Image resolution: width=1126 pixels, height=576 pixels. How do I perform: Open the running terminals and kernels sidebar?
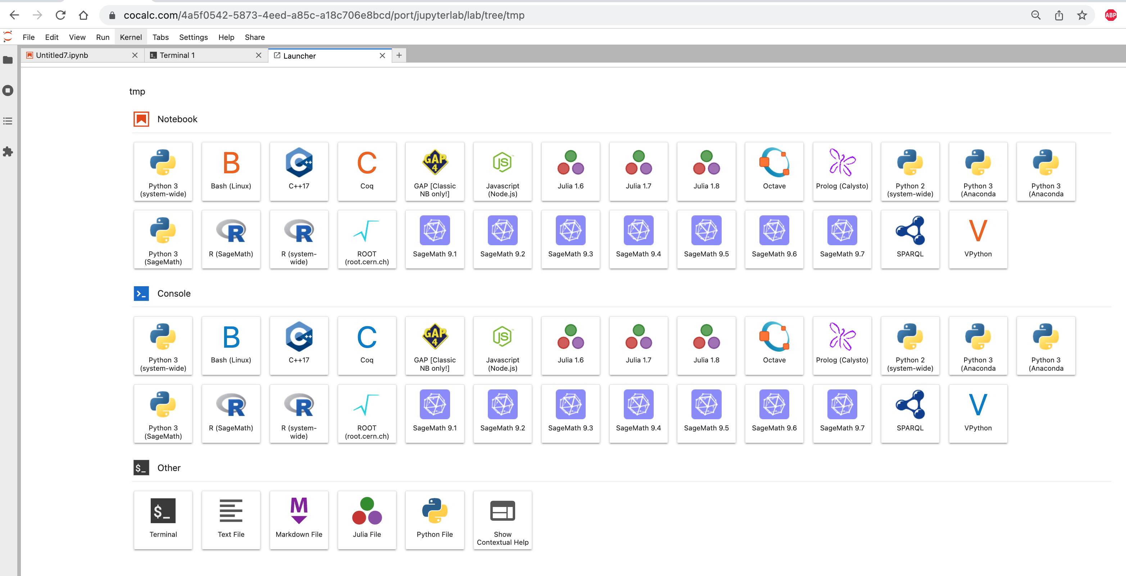pyautogui.click(x=8, y=91)
